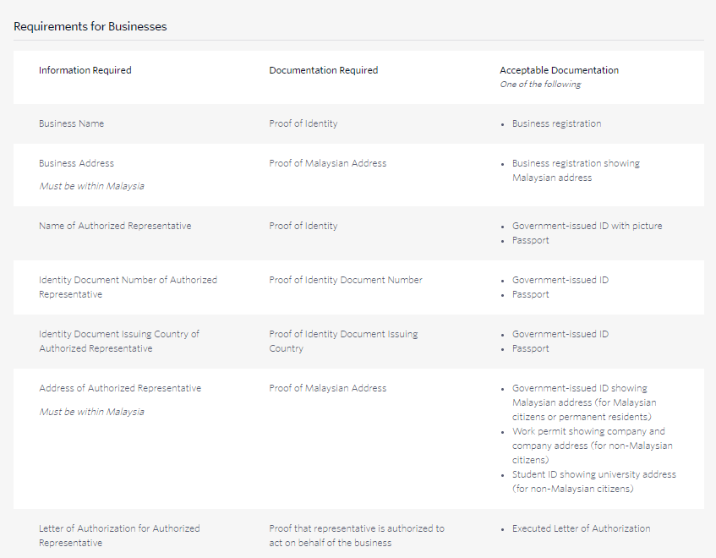This screenshot has width=716, height=558.
Task: Click "Executed Letter of Authorization" bullet
Action: 581,528
